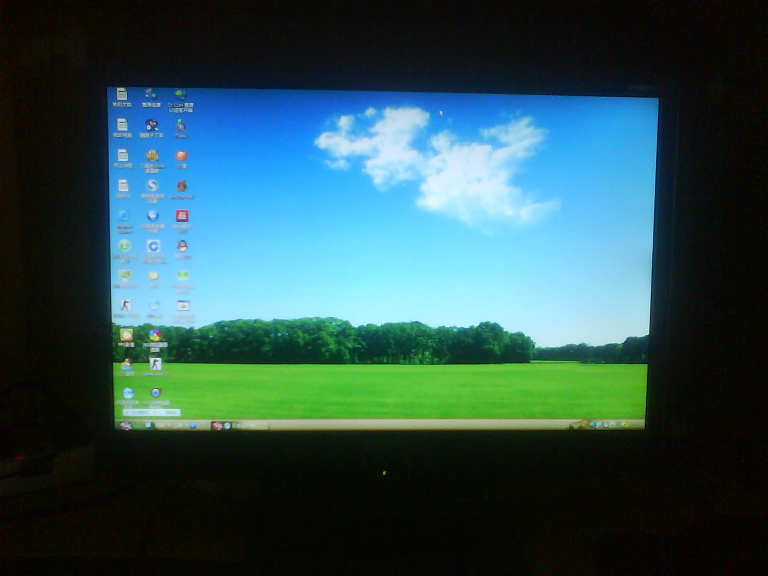
Task: Select the red-blue round icon with green top
Action: click(180, 126)
